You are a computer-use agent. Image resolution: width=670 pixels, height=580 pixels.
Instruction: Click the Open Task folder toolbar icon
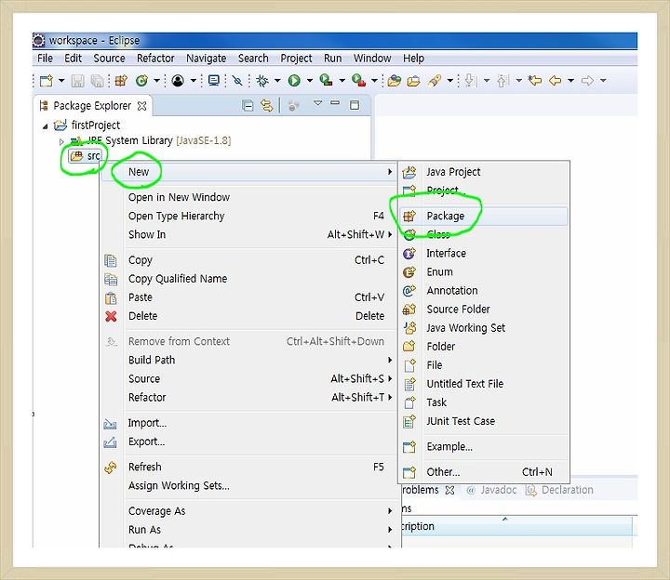(413, 81)
